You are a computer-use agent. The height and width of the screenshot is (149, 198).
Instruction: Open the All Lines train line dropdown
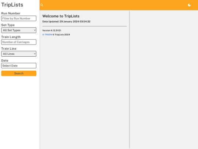click(19, 54)
